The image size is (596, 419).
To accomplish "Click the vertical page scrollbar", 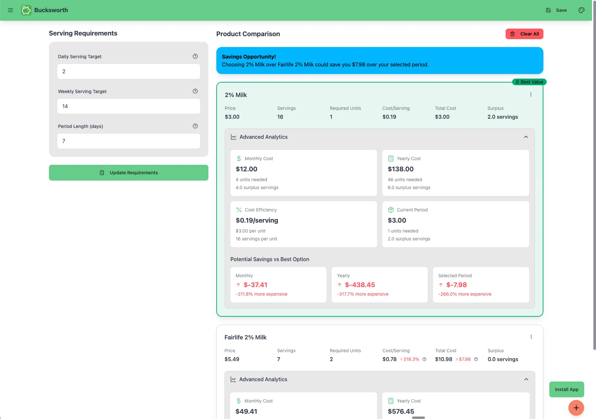I will pyautogui.click(x=594, y=174).
